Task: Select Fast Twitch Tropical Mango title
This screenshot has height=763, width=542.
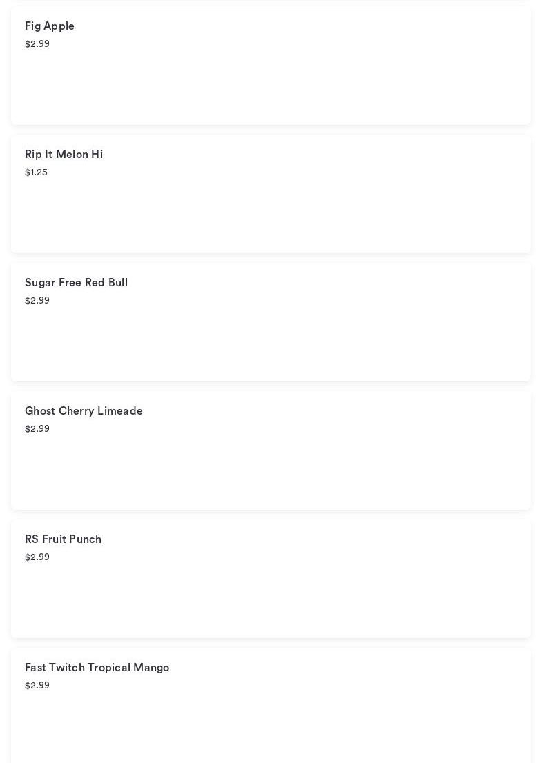Action: pyautogui.click(x=97, y=668)
